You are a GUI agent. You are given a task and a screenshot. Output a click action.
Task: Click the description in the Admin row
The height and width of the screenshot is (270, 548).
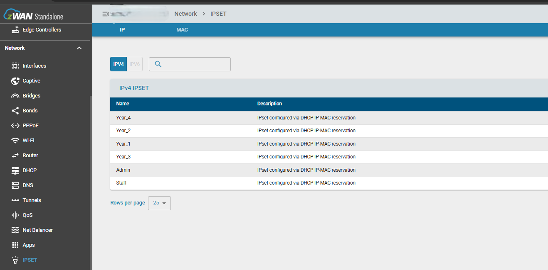(x=306, y=170)
